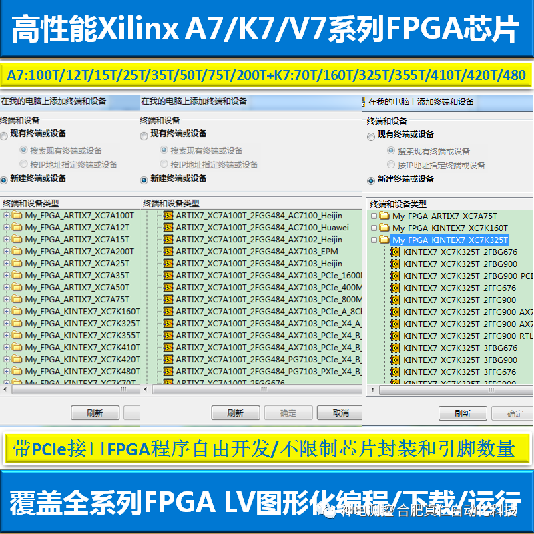This screenshot has height=534, width=534.
Task: Click scroll-left arrow in right dialog list
Action: coord(372,390)
